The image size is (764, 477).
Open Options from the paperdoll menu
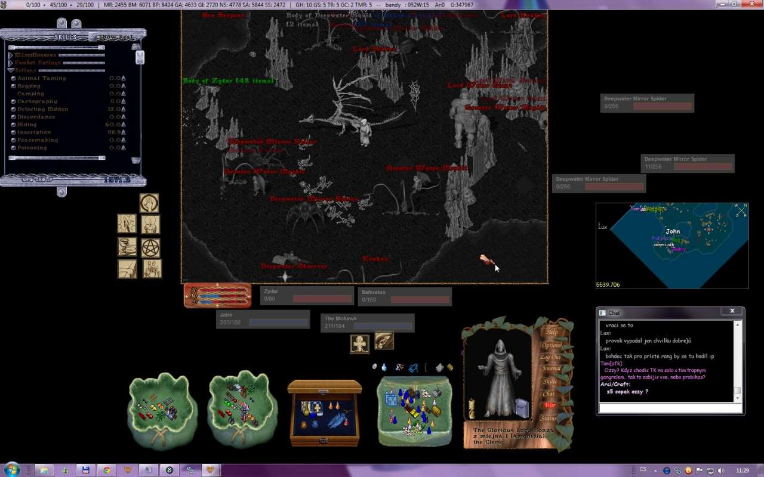(551, 345)
